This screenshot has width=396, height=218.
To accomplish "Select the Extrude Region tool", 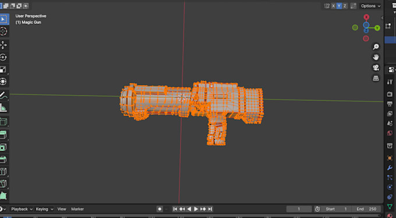I will pyautogui.click(x=3, y=135).
